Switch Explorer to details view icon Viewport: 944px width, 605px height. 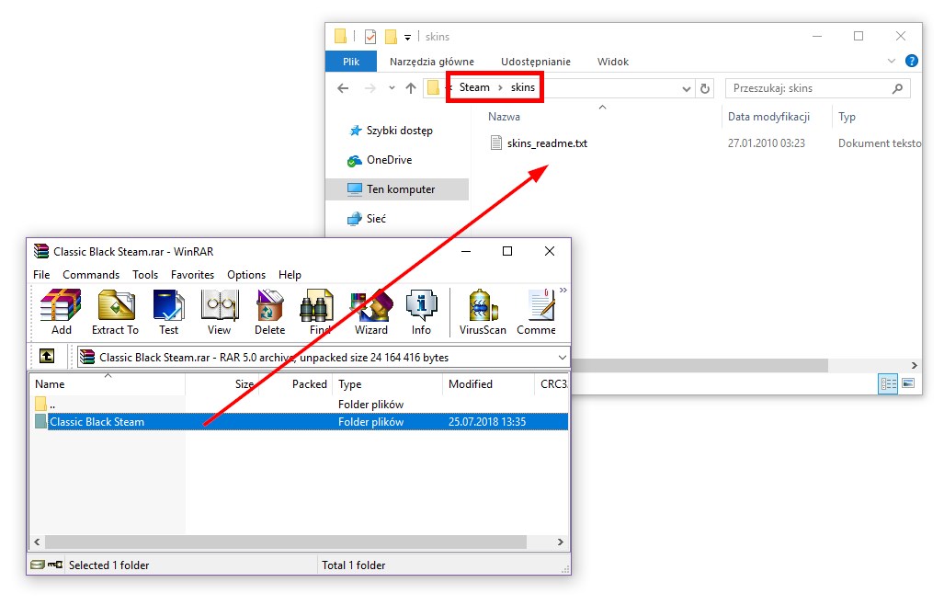[x=888, y=383]
